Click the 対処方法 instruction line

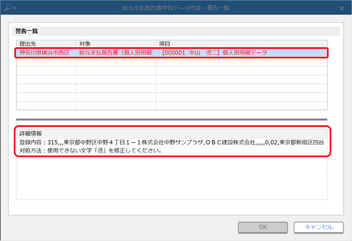90,151
